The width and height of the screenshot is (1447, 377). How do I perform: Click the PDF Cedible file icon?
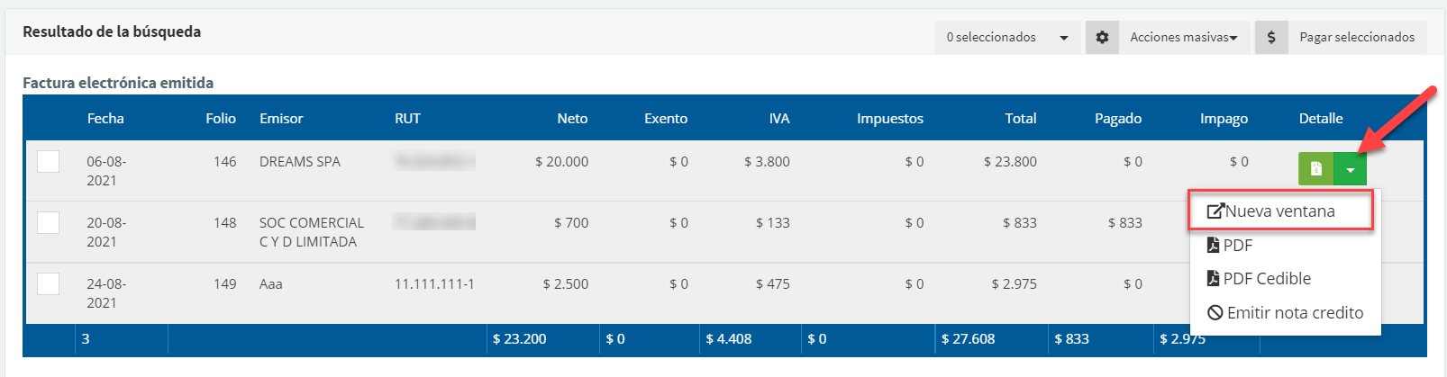click(x=1214, y=279)
